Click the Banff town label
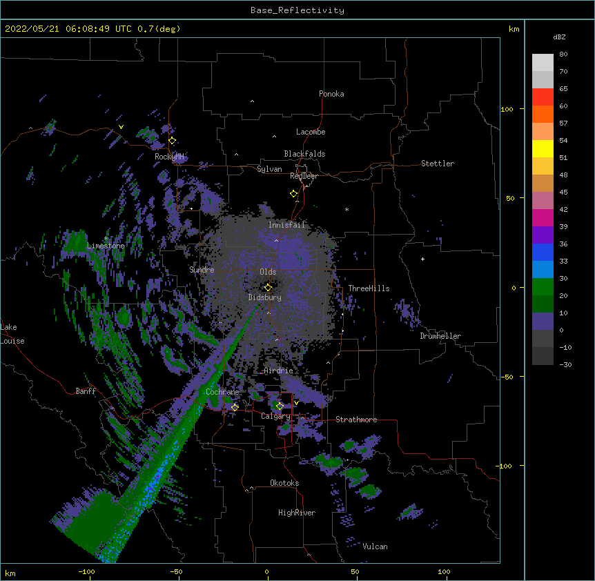This screenshot has height=581, width=595. click(86, 391)
